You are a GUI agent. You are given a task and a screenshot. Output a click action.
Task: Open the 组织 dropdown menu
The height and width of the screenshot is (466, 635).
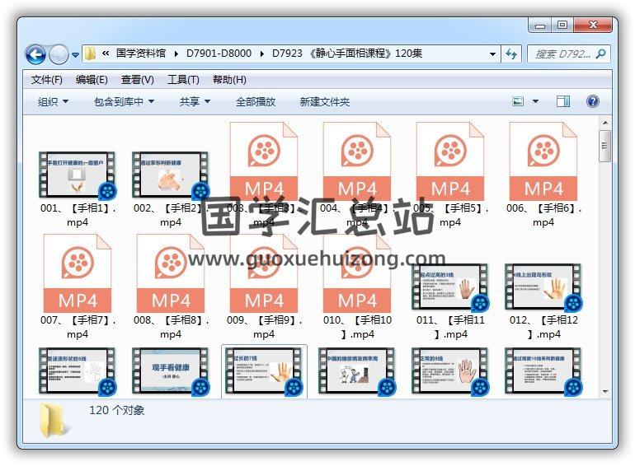53,101
